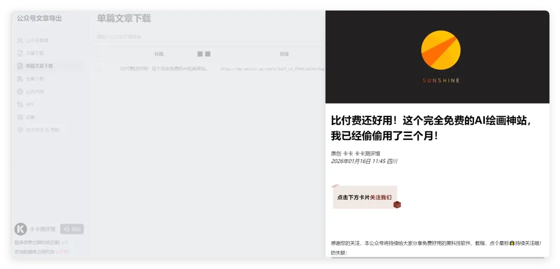This screenshot has height=269, width=560.
Task: Click the 链接 column header
Action: [284, 54]
